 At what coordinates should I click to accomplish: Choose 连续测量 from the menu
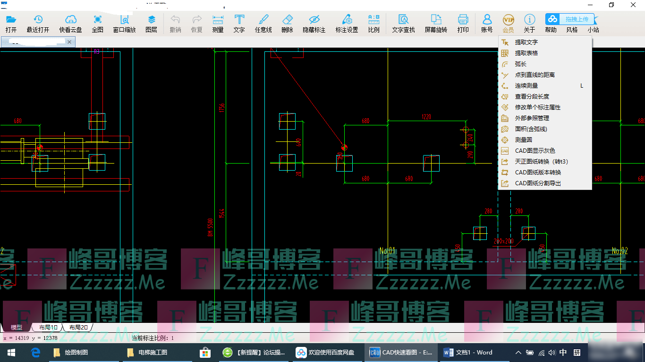[526, 86]
